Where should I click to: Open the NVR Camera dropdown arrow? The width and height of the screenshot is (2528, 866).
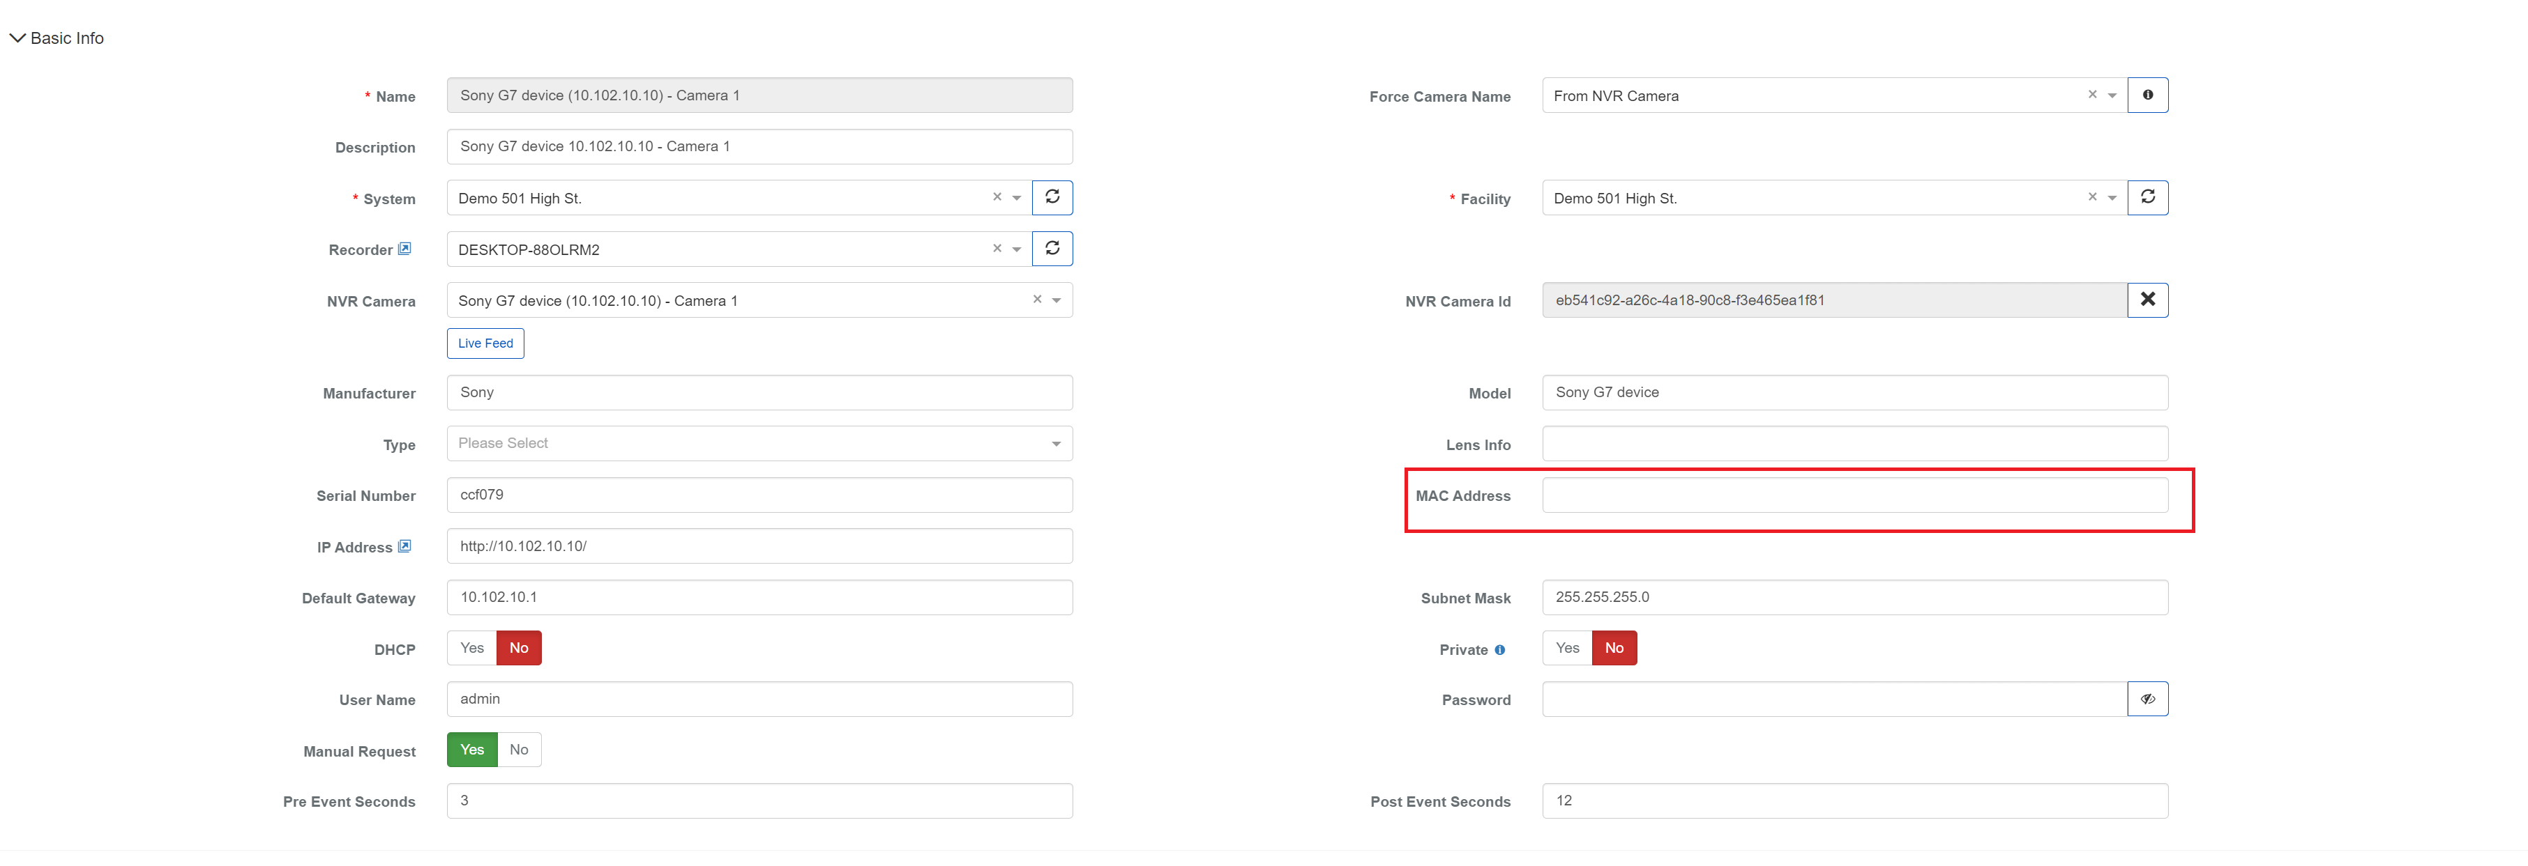coord(1057,301)
